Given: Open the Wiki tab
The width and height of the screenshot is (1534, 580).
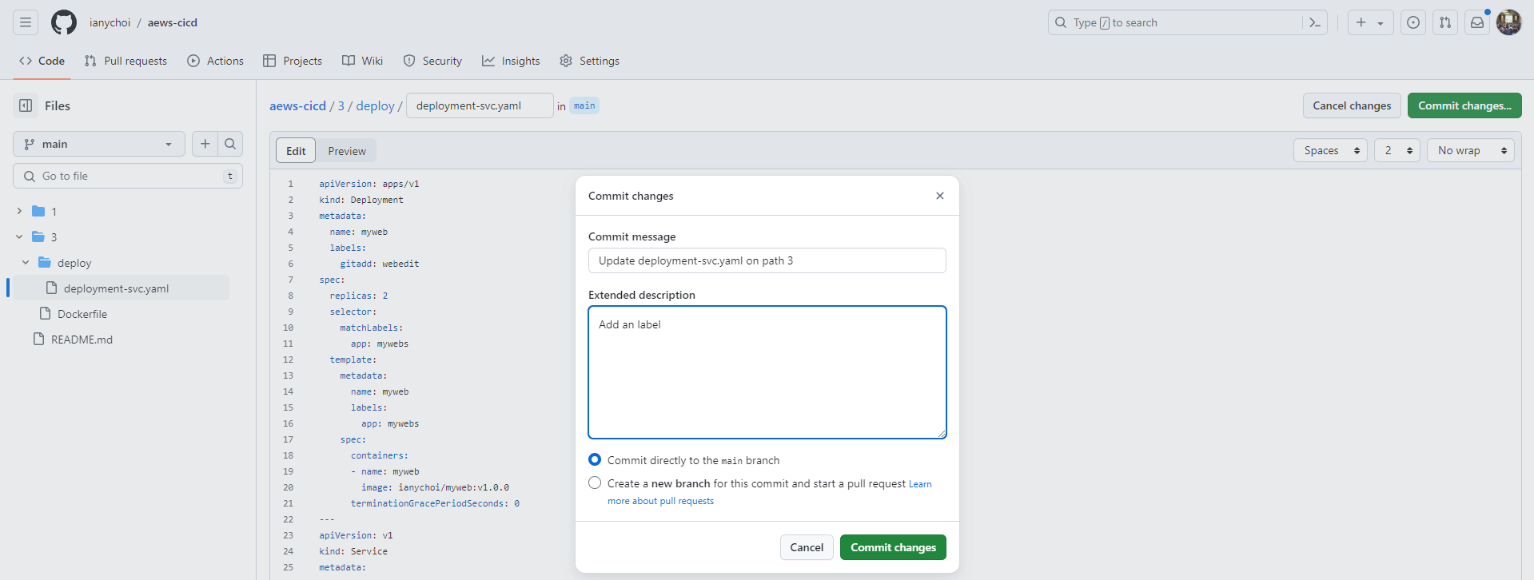Looking at the screenshot, I should (x=362, y=61).
